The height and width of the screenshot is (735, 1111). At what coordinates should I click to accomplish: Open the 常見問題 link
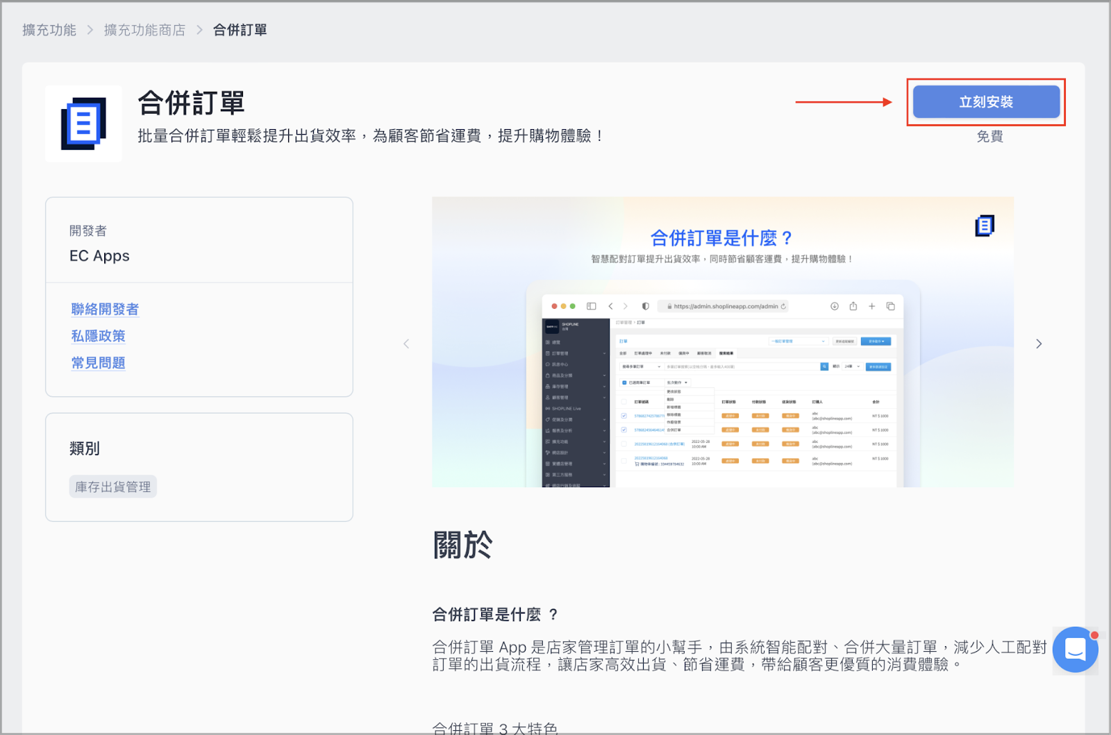(98, 363)
